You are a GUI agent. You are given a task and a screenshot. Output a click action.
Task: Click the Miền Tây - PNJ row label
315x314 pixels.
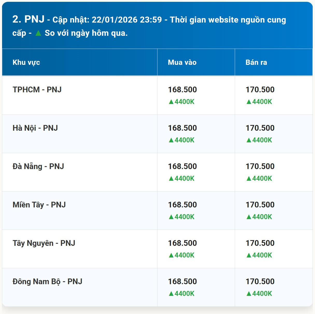(39, 205)
